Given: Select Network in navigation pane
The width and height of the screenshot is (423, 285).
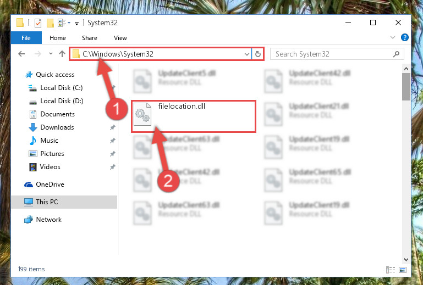Looking at the screenshot, I should (49, 220).
